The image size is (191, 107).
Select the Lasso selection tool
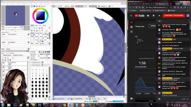tap(34, 28)
